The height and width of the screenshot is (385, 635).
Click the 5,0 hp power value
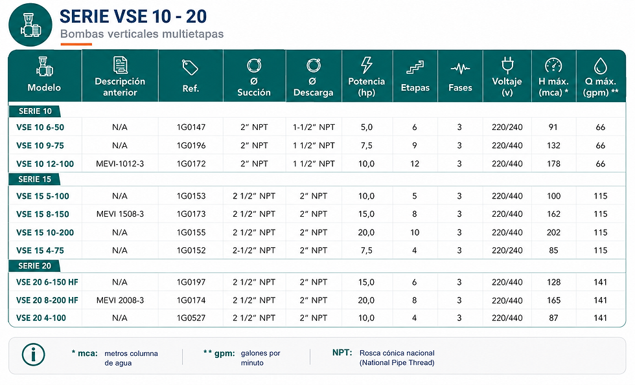tap(367, 127)
